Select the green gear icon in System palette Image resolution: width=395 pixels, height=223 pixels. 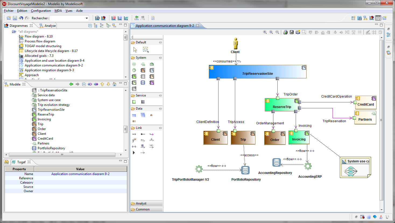point(134,70)
